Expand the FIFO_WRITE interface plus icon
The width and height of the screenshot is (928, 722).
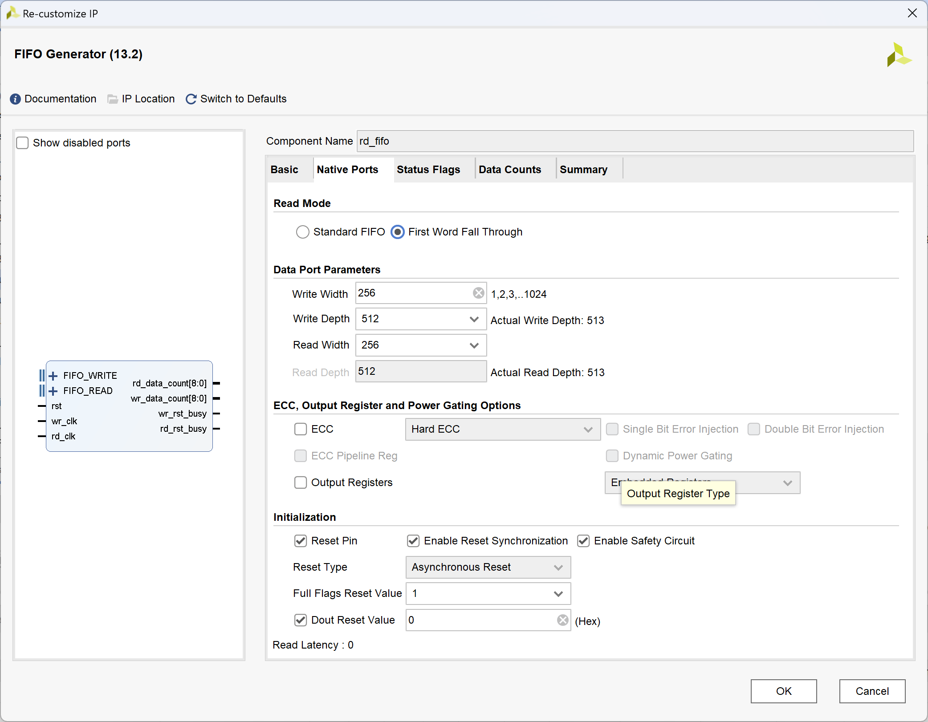coord(53,376)
